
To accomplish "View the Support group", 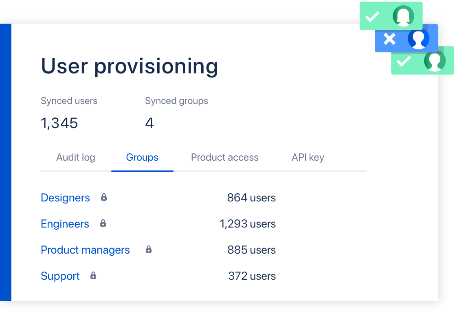I will pyautogui.click(x=60, y=276).
